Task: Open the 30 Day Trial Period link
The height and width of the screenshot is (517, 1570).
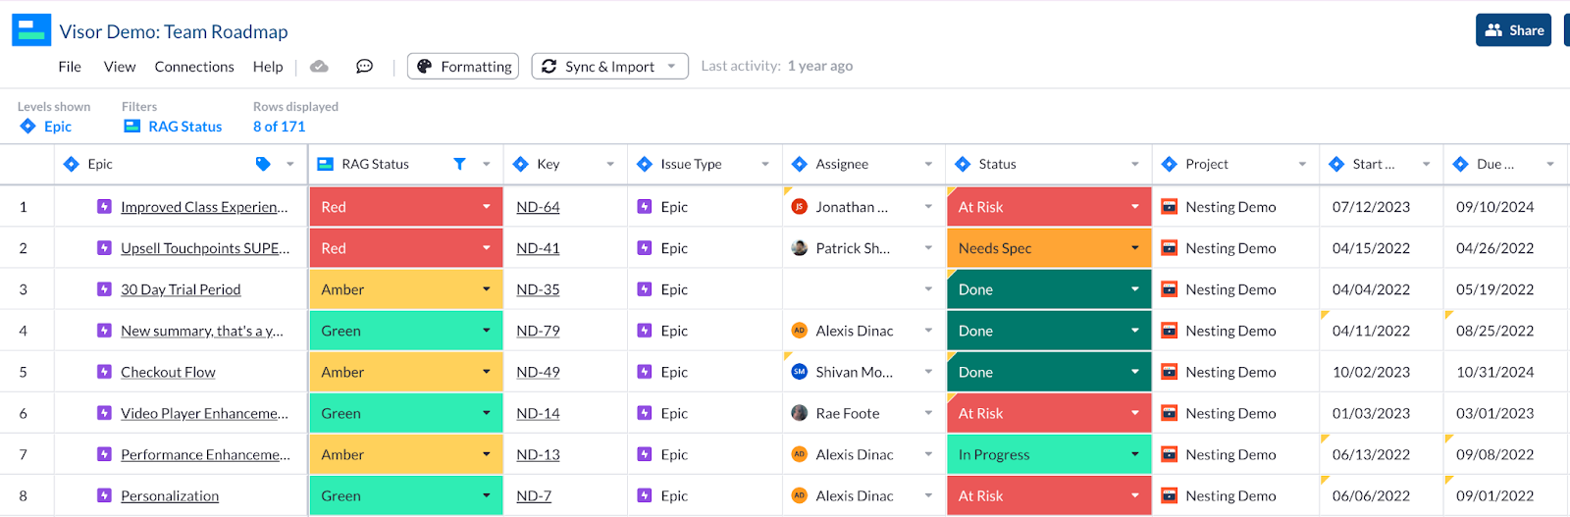Action: pyautogui.click(x=181, y=289)
